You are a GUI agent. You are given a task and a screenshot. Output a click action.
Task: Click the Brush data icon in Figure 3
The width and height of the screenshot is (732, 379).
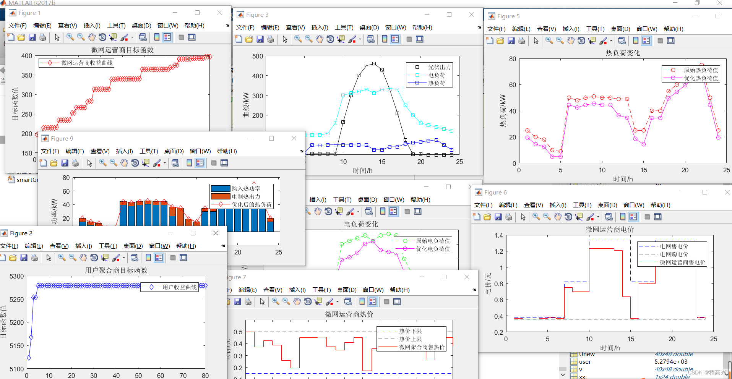point(352,39)
